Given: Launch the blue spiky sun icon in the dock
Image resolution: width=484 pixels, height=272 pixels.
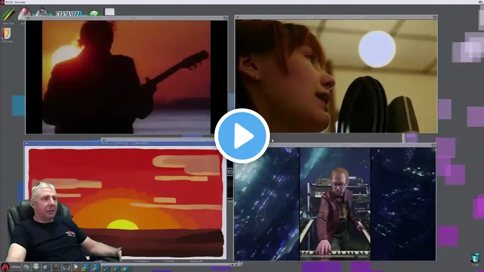Looking at the screenshot, I should (26, 267).
